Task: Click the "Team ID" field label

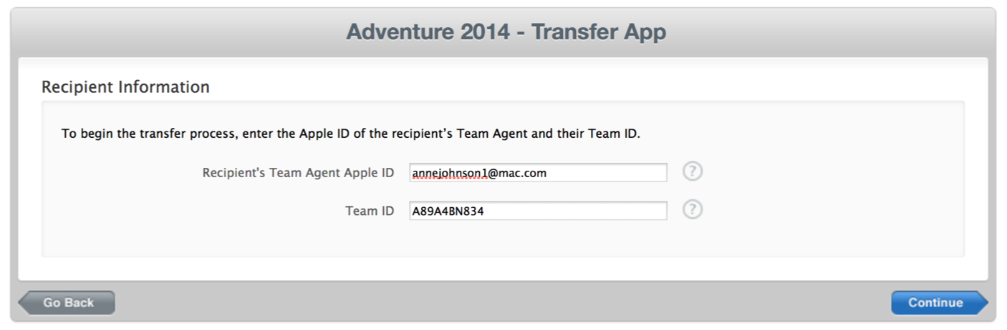Action: click(369, 211)
